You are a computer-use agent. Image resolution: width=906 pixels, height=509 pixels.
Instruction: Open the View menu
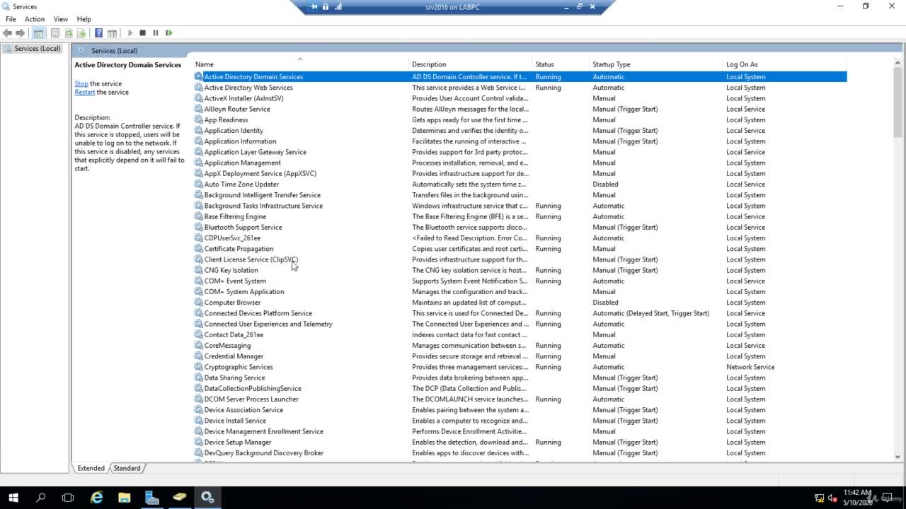click(61, 19)
